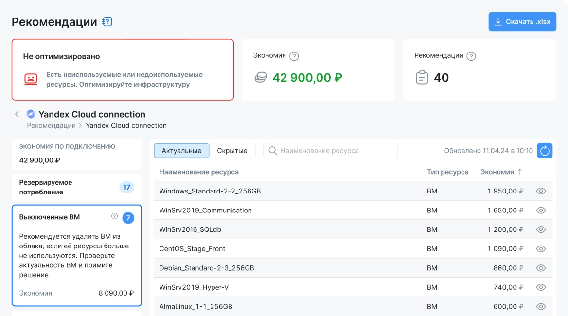Hide the AlmaLinux_1-1_256GB recommendation with eye toggle
The image size is (568, 316).
click(x=541, y=306)
